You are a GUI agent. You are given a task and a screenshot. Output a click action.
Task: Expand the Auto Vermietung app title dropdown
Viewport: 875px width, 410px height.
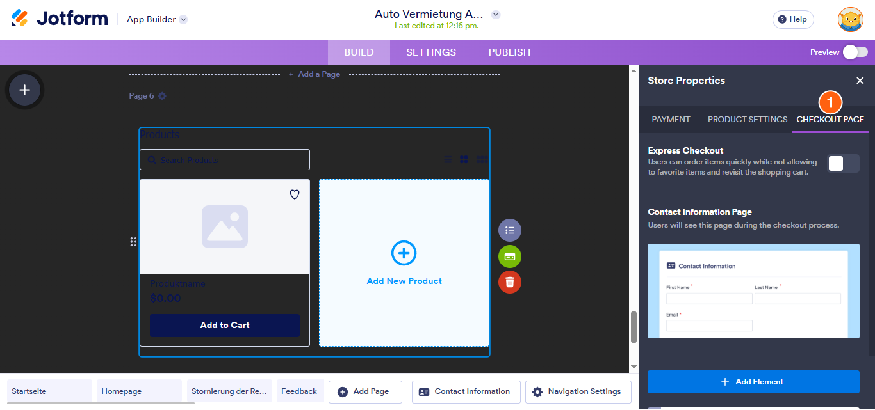pos(496,13)
